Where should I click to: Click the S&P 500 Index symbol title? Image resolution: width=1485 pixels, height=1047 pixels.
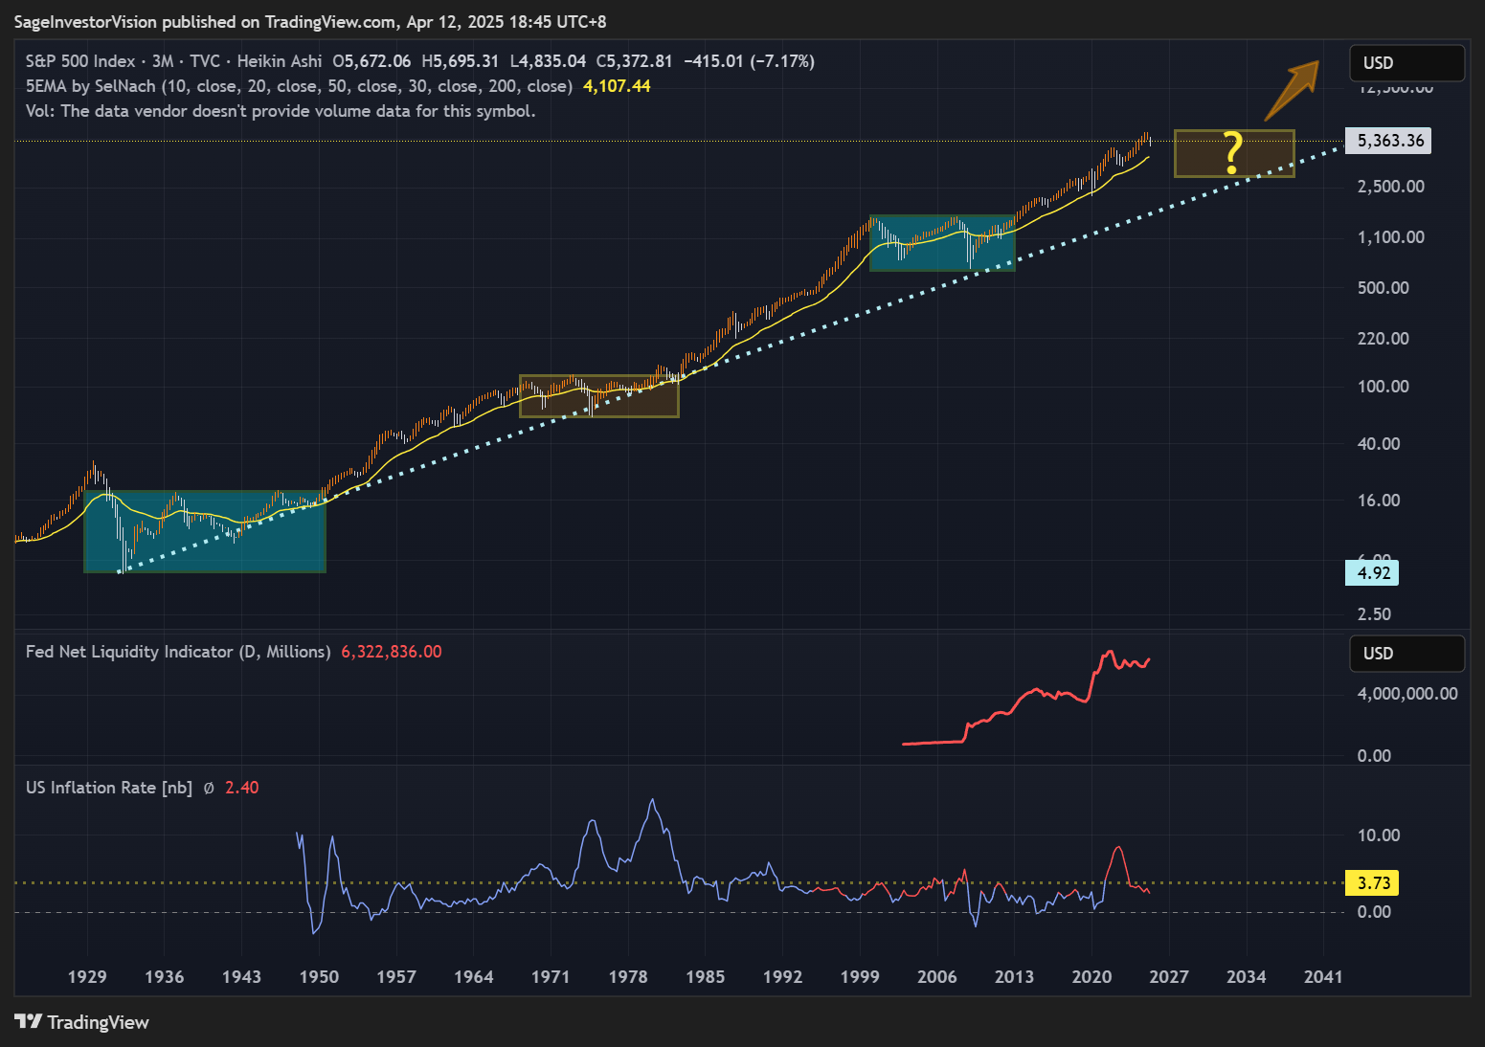(x=80, y=61)
